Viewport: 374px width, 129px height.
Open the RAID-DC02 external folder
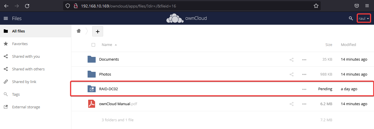point(108,89)
